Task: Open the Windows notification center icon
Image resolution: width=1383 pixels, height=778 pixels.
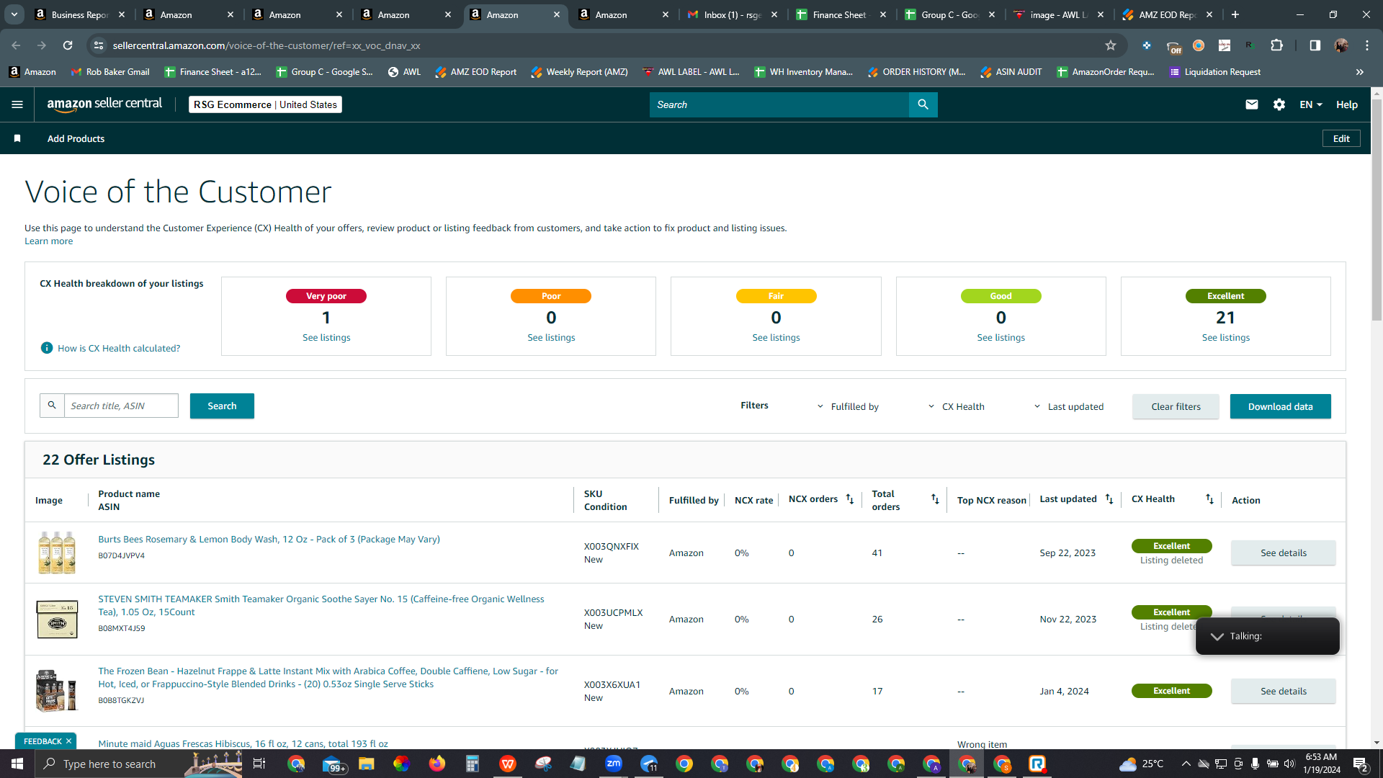Action: click(1361, 764)
